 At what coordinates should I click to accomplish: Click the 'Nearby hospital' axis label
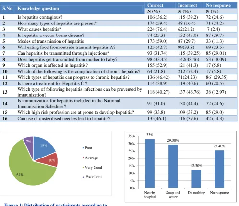pos(150,194)
